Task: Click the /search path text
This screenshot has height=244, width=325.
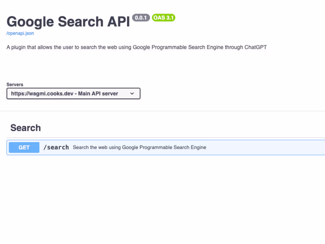Action: [x=56, y=147]
